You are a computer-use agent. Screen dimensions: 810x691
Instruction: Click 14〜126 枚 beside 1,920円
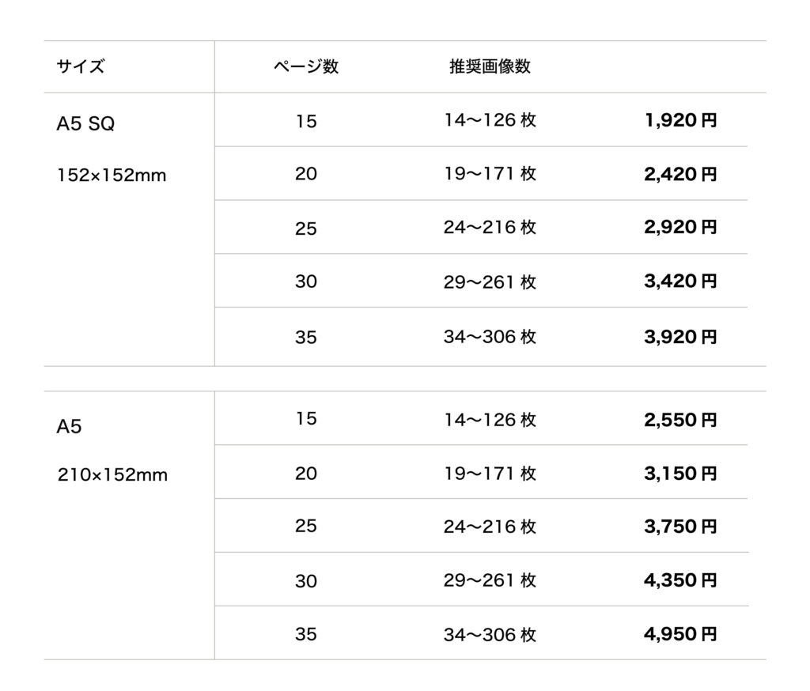(x=490, y=121)
